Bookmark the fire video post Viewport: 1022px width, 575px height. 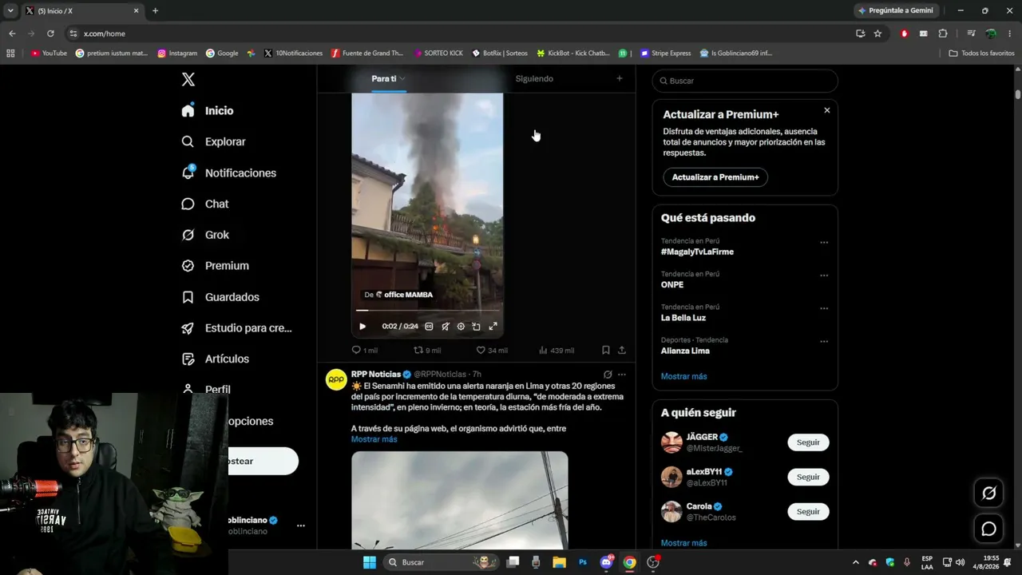coord(606,350)
